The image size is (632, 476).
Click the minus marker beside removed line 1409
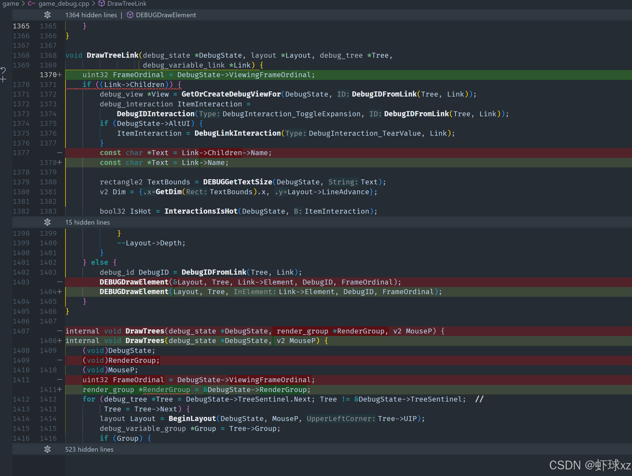pos(60,360)
